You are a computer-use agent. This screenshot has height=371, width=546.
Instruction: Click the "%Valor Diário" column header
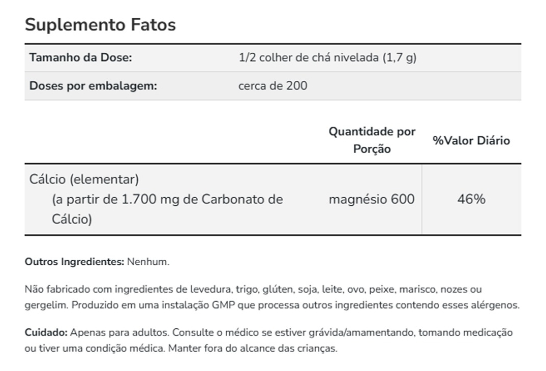coord(471,141)
